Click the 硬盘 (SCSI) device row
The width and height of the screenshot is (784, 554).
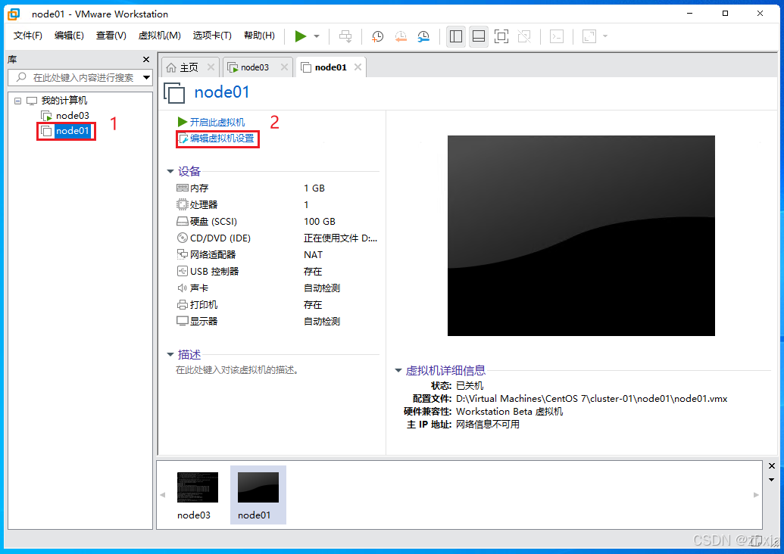(x=277, y=221)
